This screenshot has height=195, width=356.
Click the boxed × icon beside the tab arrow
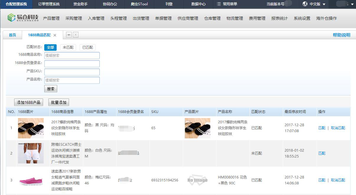tap(76, 35)
